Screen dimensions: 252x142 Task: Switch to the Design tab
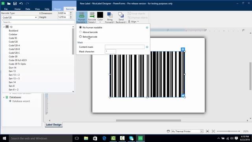point(57,9)
